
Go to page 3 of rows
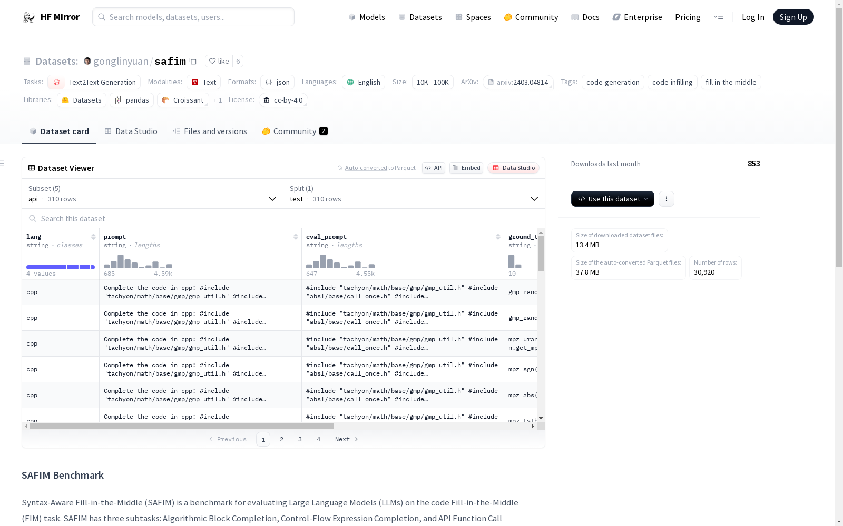pos(300,439)
